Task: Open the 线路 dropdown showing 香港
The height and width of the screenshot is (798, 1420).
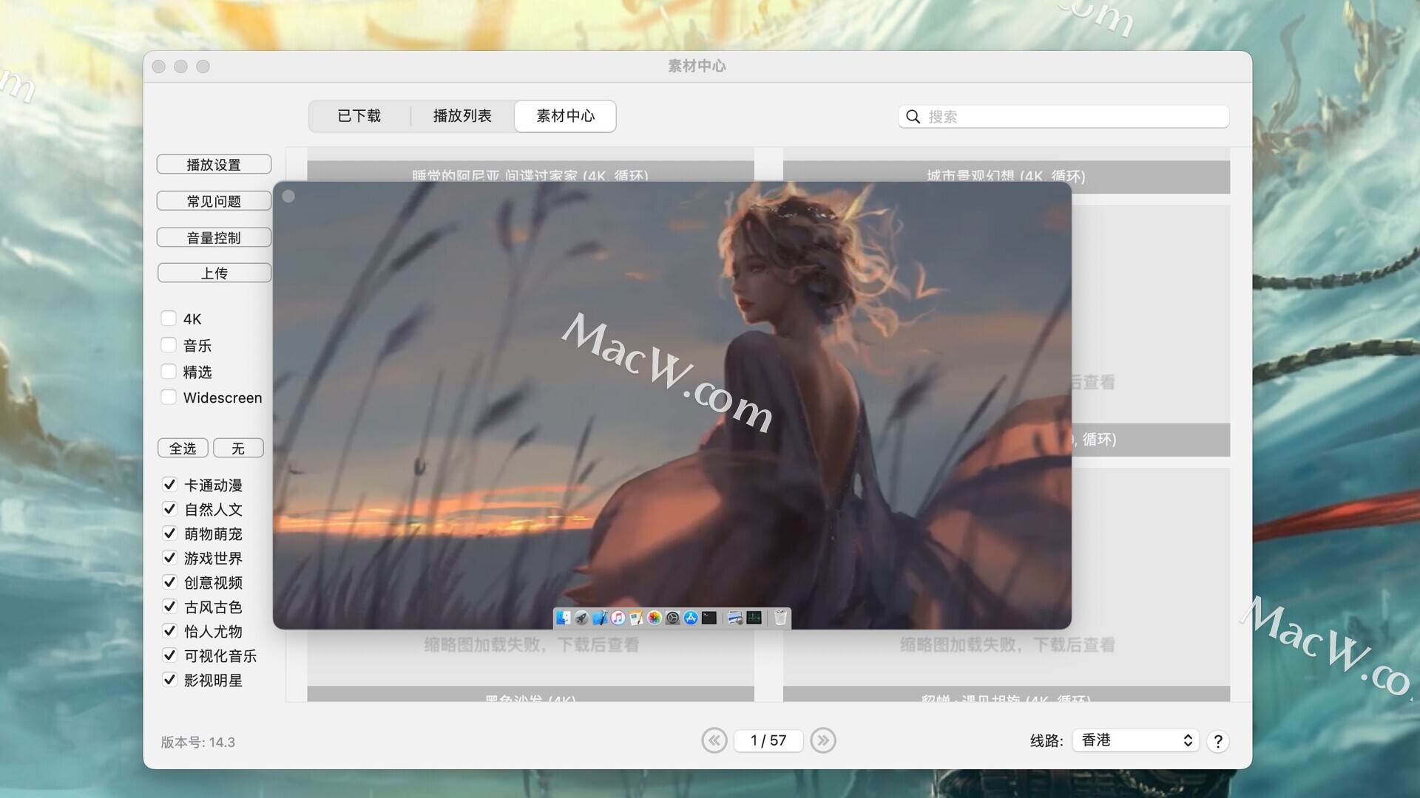Action: (x=1135, y=740)
